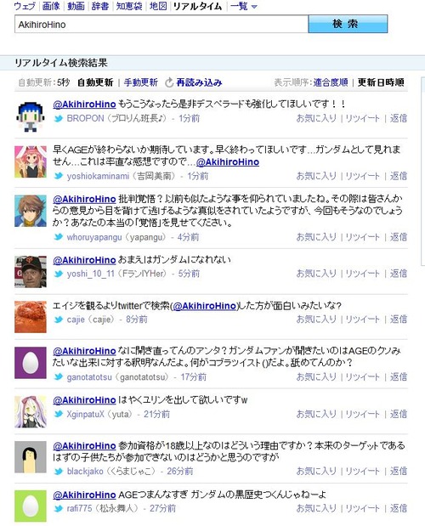Screen dimensions: 425x526
Task: Switch to 自動更新 auto update mode
Action: point(95,82)
